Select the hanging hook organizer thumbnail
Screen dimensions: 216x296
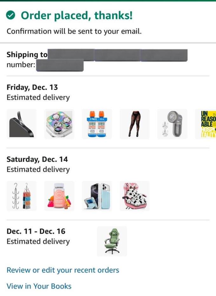coord(22,196)
